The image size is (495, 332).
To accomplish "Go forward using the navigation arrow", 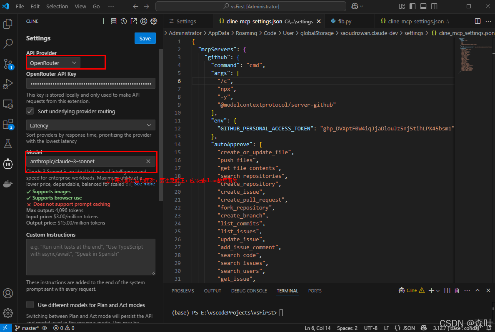I will pyautogui.click(x=147, y=6).
